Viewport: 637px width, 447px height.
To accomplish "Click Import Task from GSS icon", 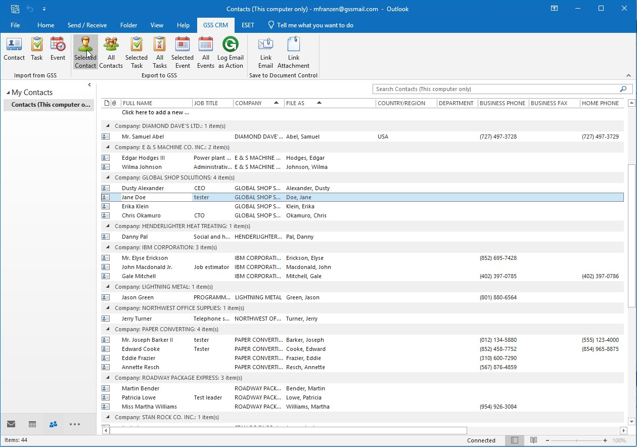I will point(37,49).
